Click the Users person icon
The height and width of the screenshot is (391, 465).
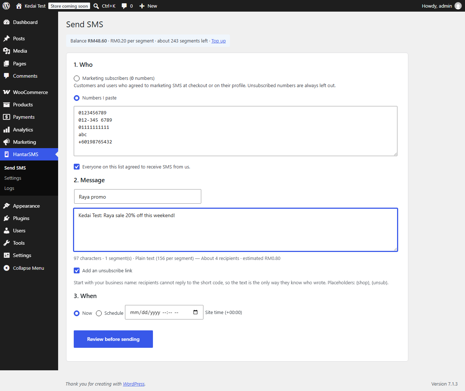point(7,231)
